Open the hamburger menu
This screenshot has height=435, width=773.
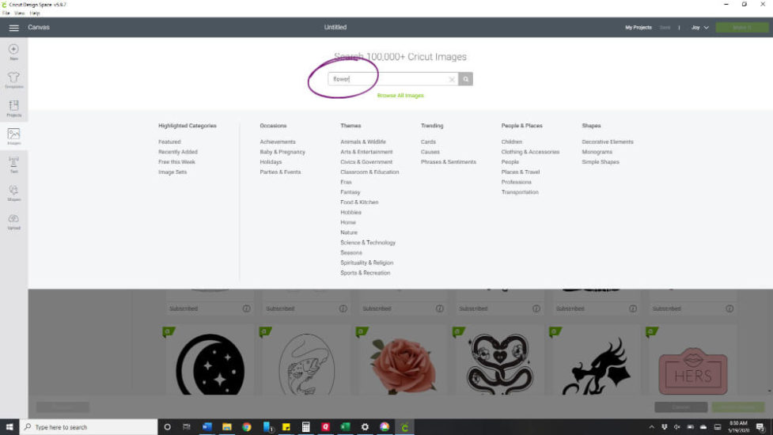13,28
